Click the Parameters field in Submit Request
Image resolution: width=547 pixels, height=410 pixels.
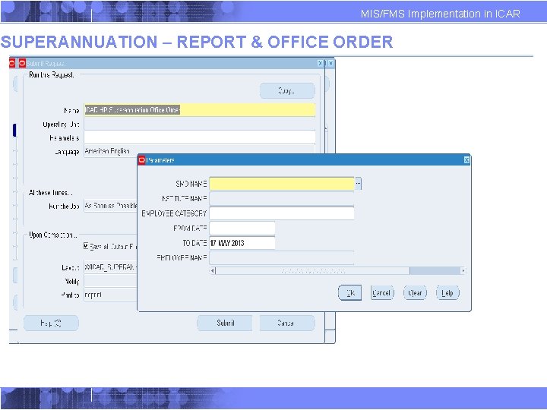tap(200, 137)
